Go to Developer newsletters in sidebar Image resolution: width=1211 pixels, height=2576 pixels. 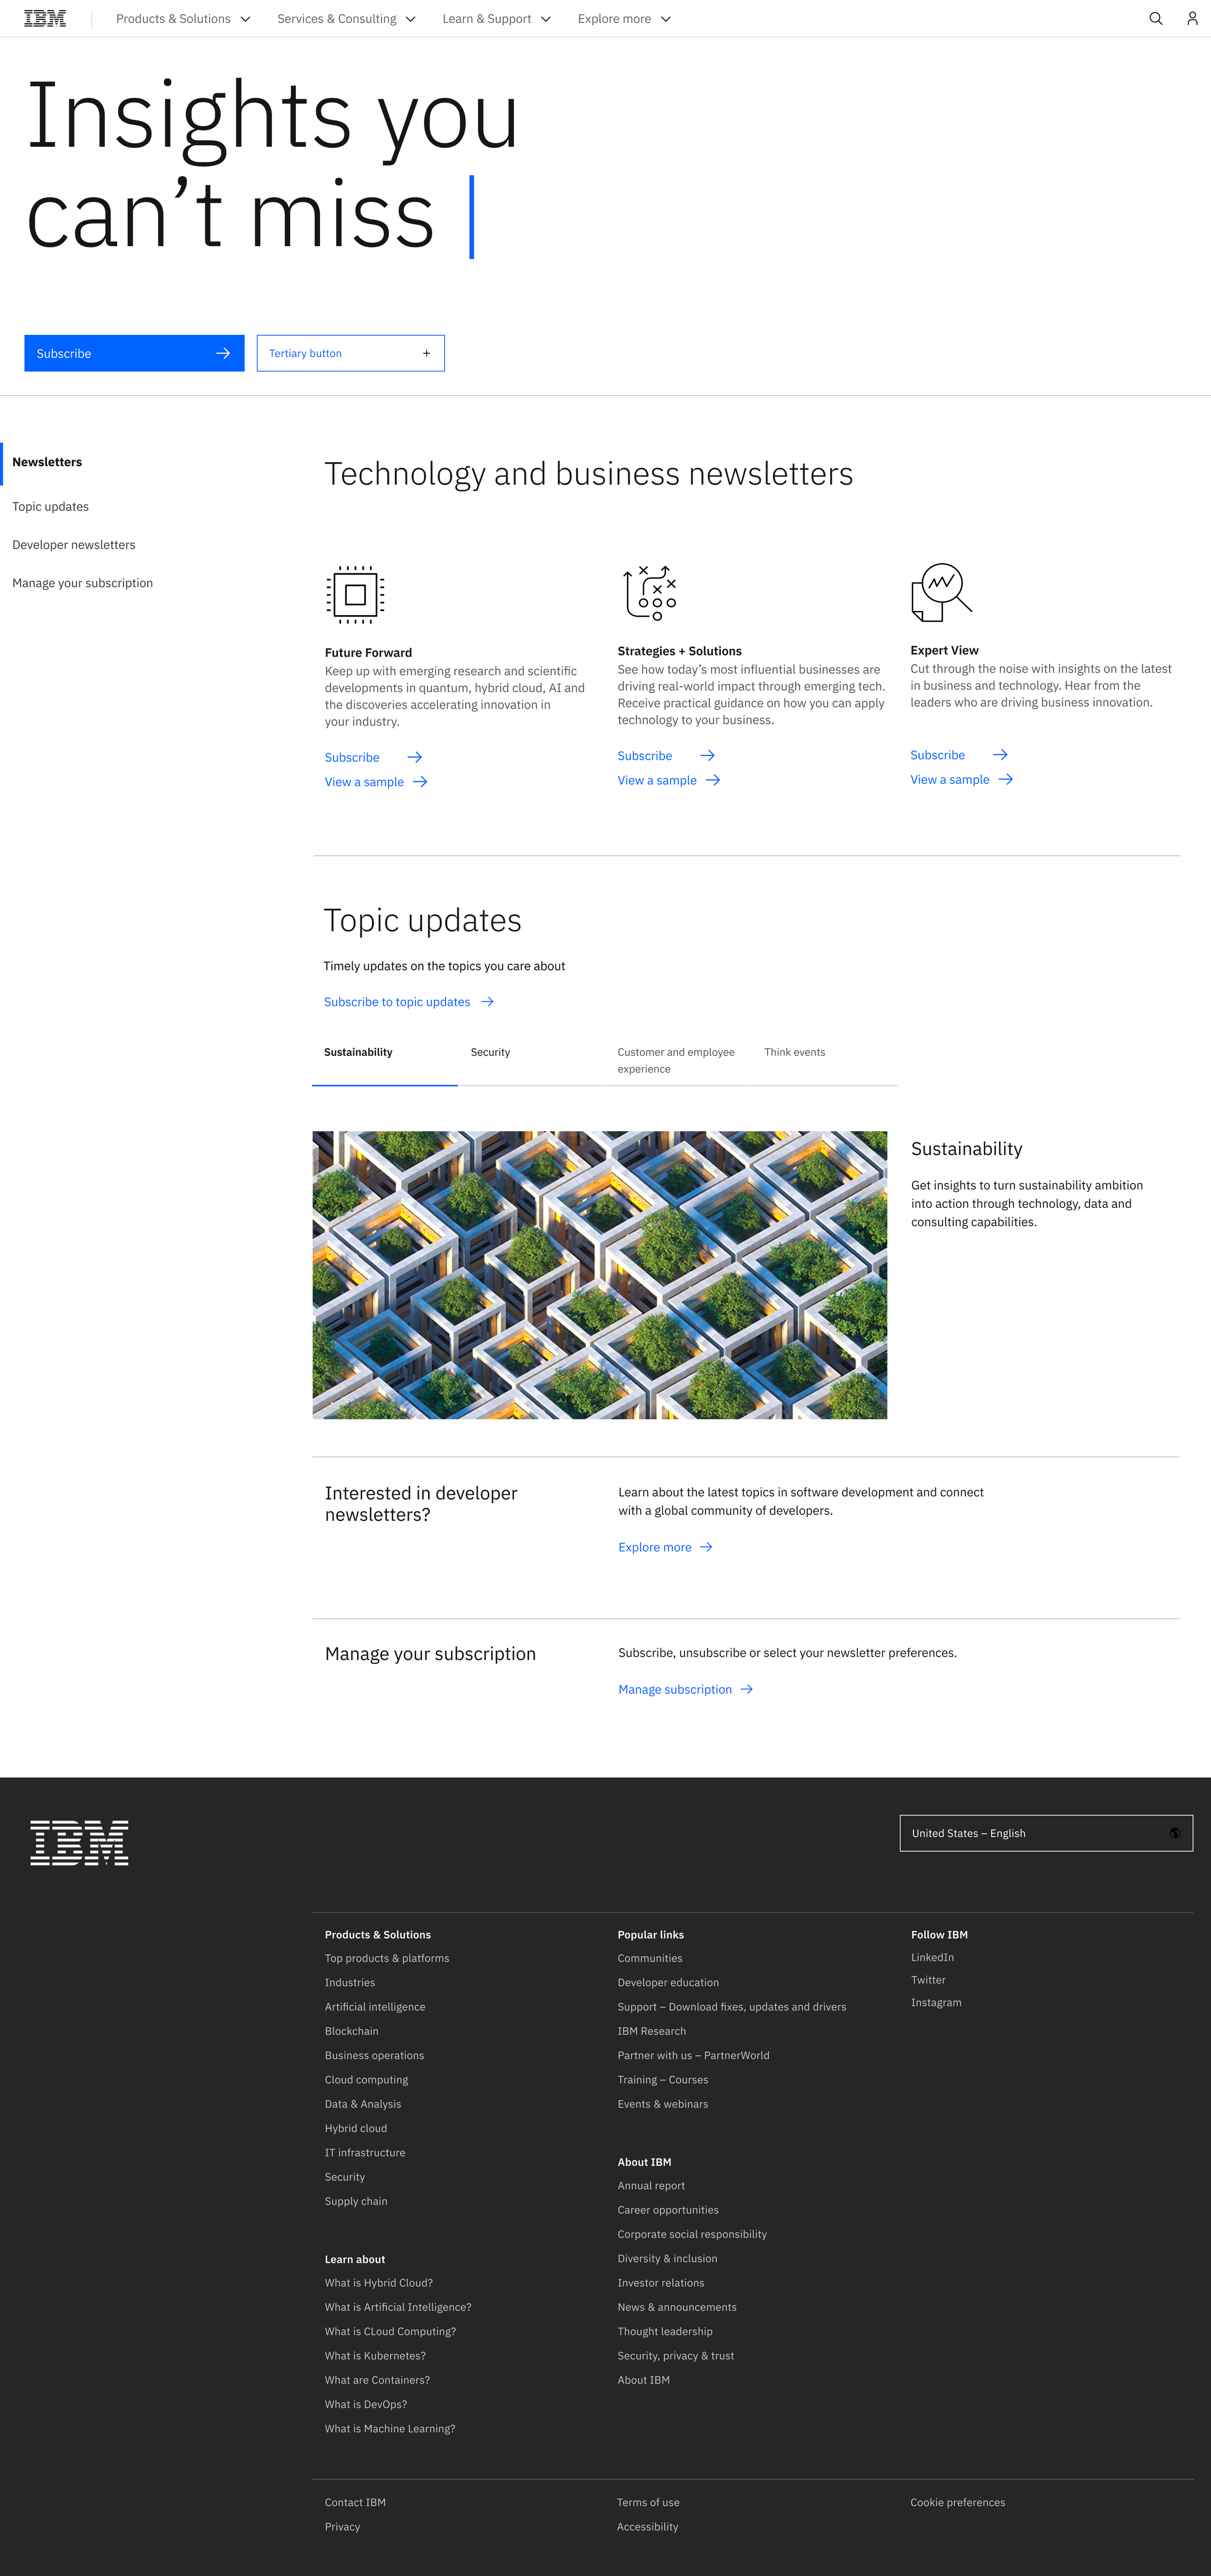click(74, 545)
